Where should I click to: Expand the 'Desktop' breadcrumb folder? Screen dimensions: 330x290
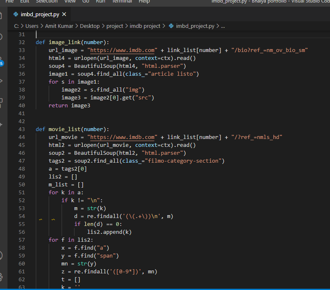pos(89,26)
